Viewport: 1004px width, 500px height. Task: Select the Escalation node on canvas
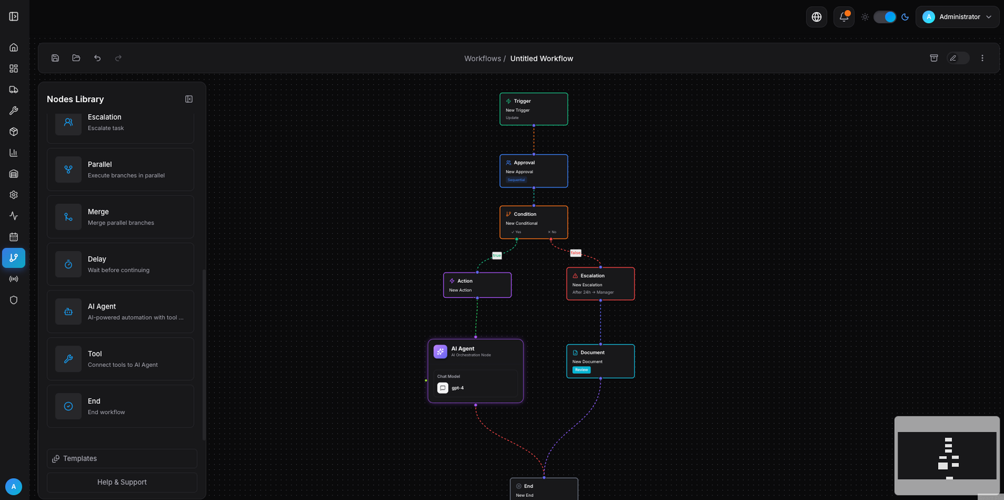601,284
